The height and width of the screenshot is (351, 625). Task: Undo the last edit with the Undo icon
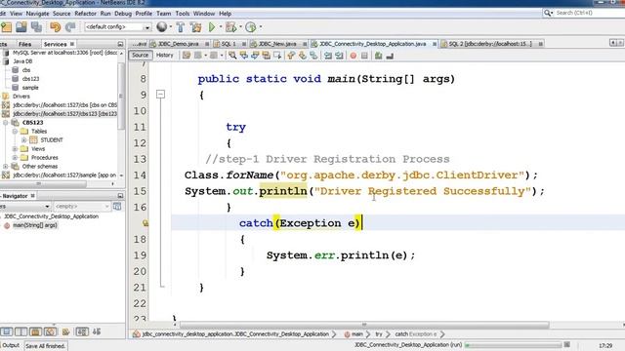click(55, 27)
